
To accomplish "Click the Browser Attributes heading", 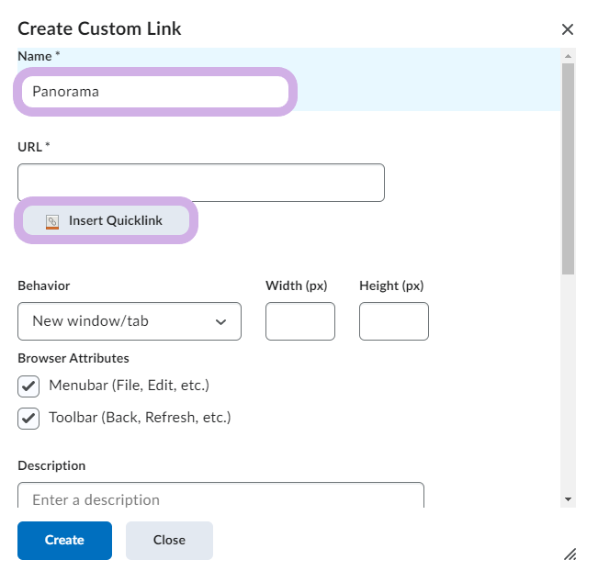I will tap(73, 358).
